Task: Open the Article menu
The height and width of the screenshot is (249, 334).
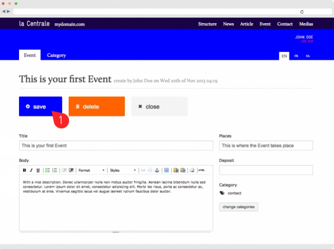Action: coord(247,24)
